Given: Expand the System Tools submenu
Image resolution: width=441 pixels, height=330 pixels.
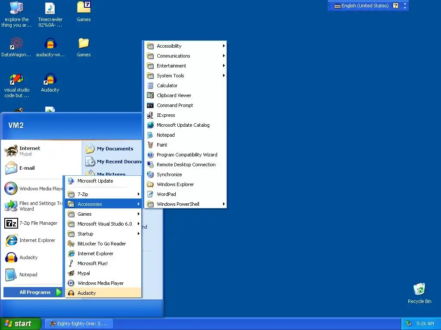Looking at the screenshot, I should [185, 76].
